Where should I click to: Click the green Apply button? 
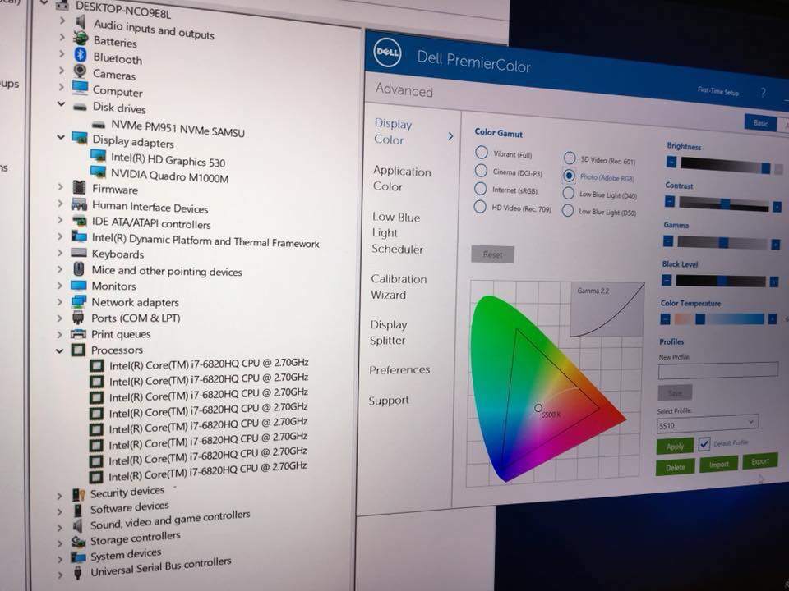[x=675, y=447]
